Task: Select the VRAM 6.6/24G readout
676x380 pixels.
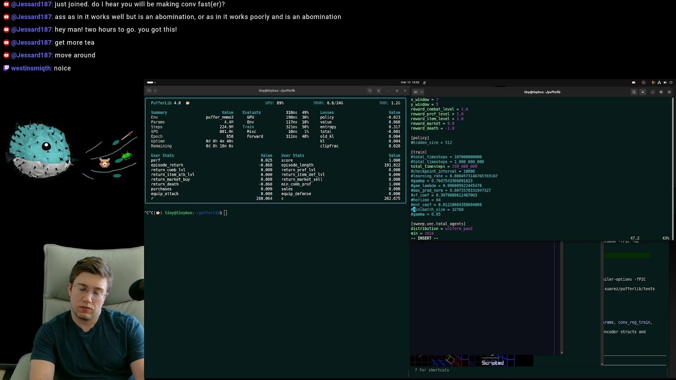Action: 328,103
